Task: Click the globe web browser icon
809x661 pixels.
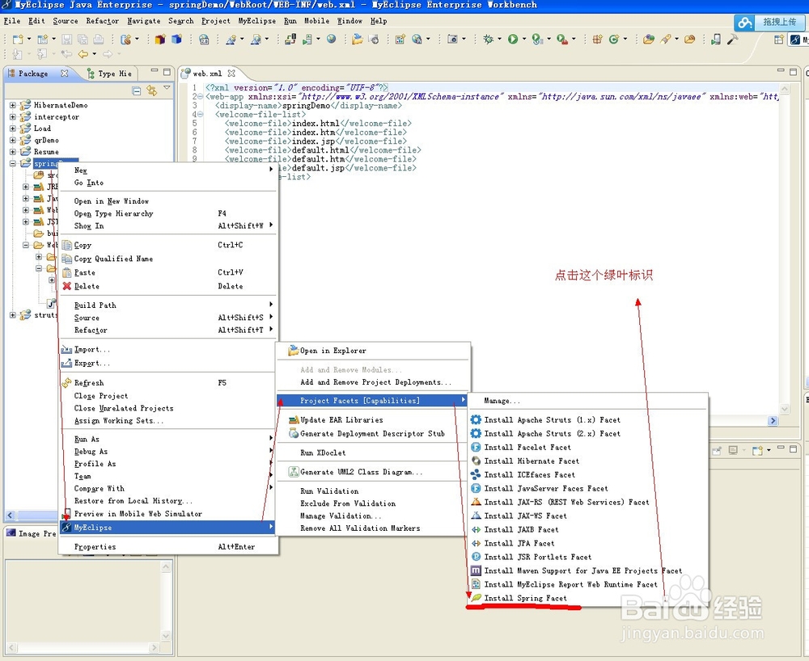Action: tap(331, 39)
